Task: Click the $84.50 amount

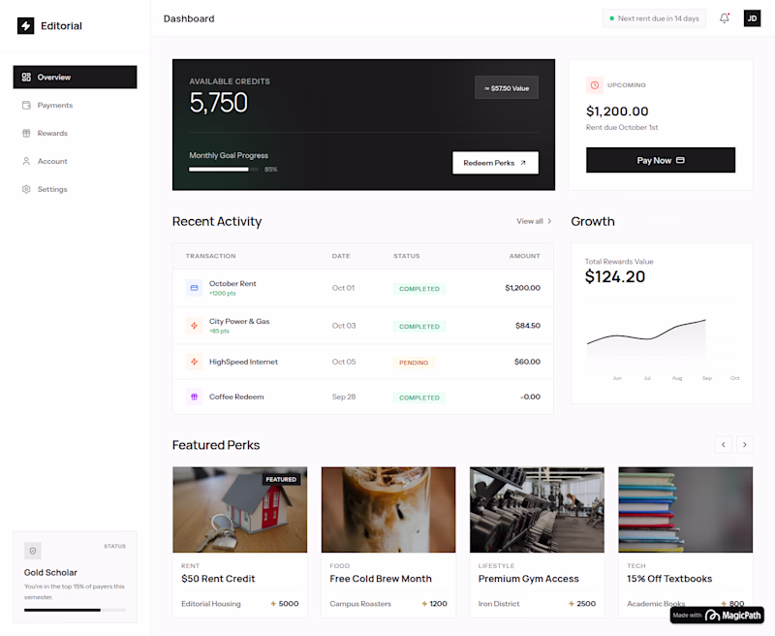Action: 528,326
